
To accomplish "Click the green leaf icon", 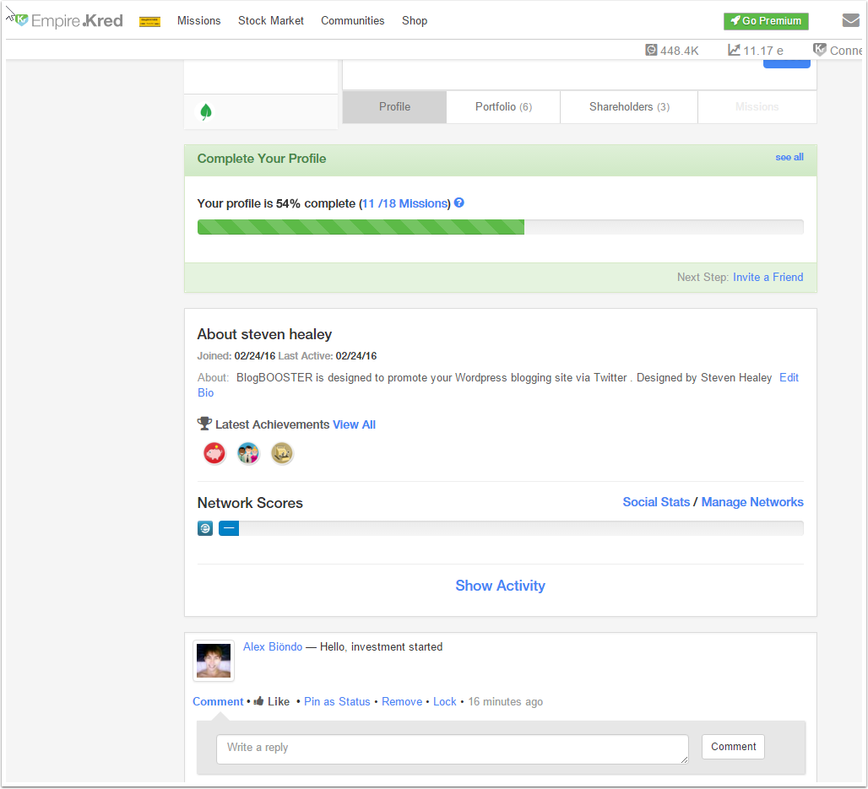I will (x=205, y=112).
